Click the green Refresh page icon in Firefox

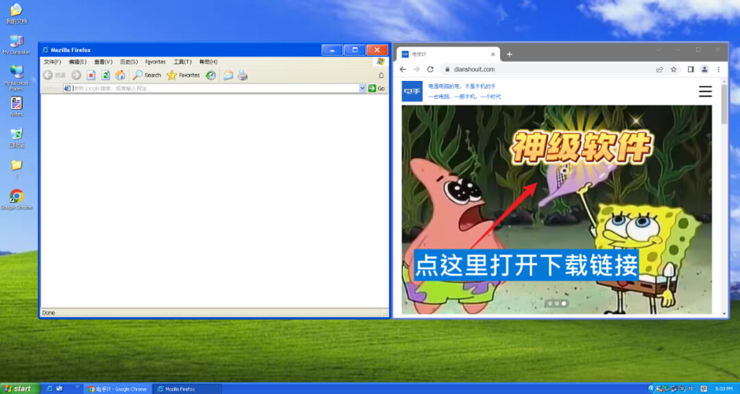point(106,75)
